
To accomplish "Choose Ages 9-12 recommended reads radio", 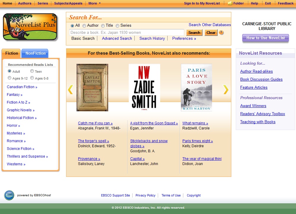I will (9, 78).
